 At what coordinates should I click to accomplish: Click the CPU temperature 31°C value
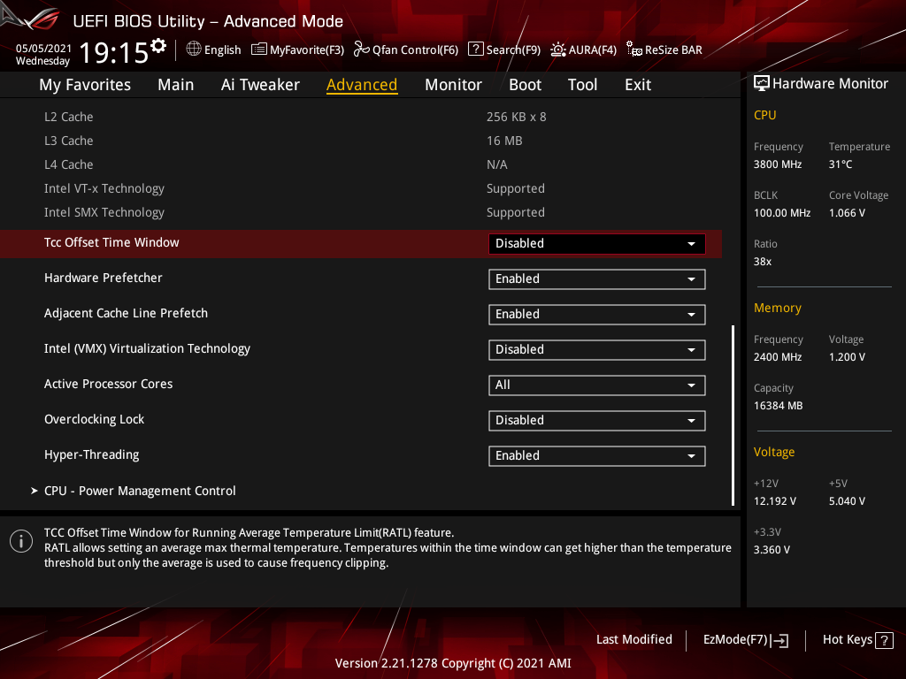[841, 164]
